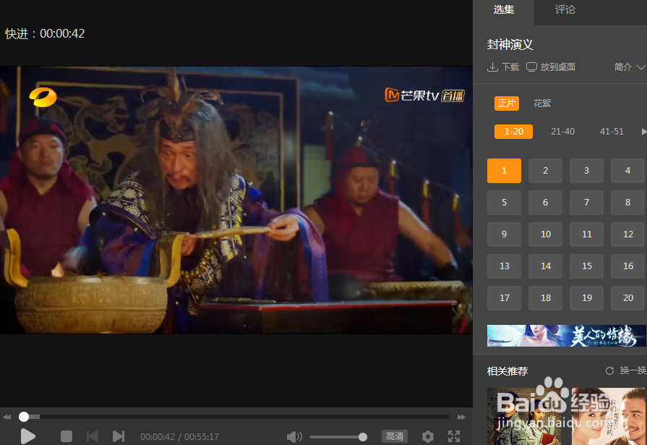Select the 正片 tab
This screenshot has height=445, width=647.
(x=507, y=103)
